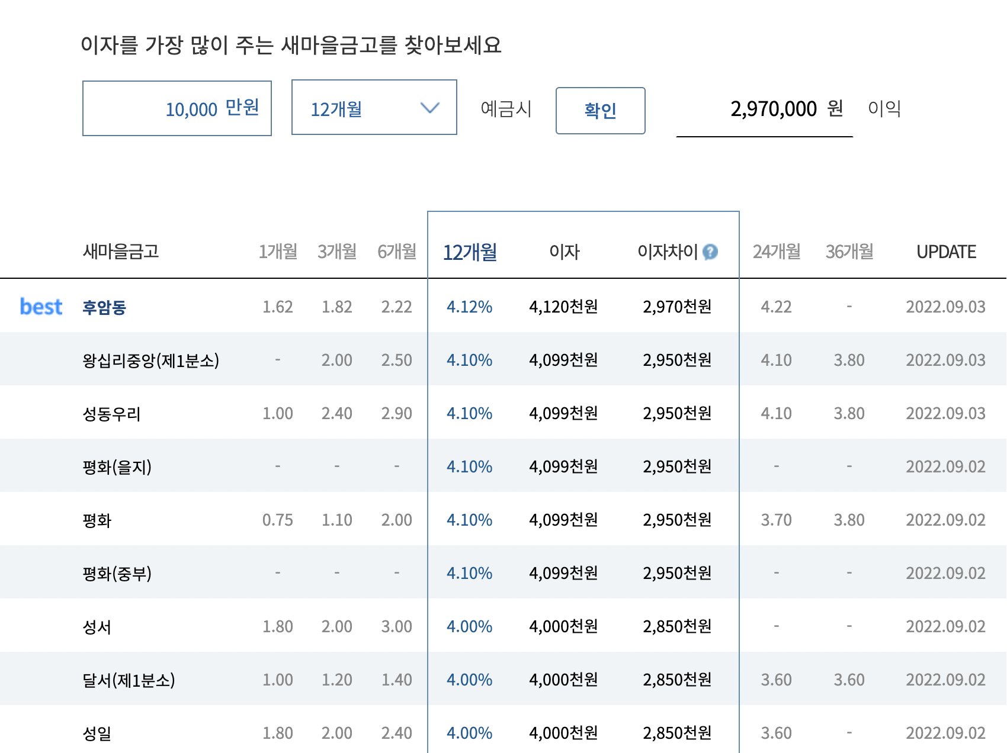
Task: Click the best badge beside 후암동
Action: point(41,307)
